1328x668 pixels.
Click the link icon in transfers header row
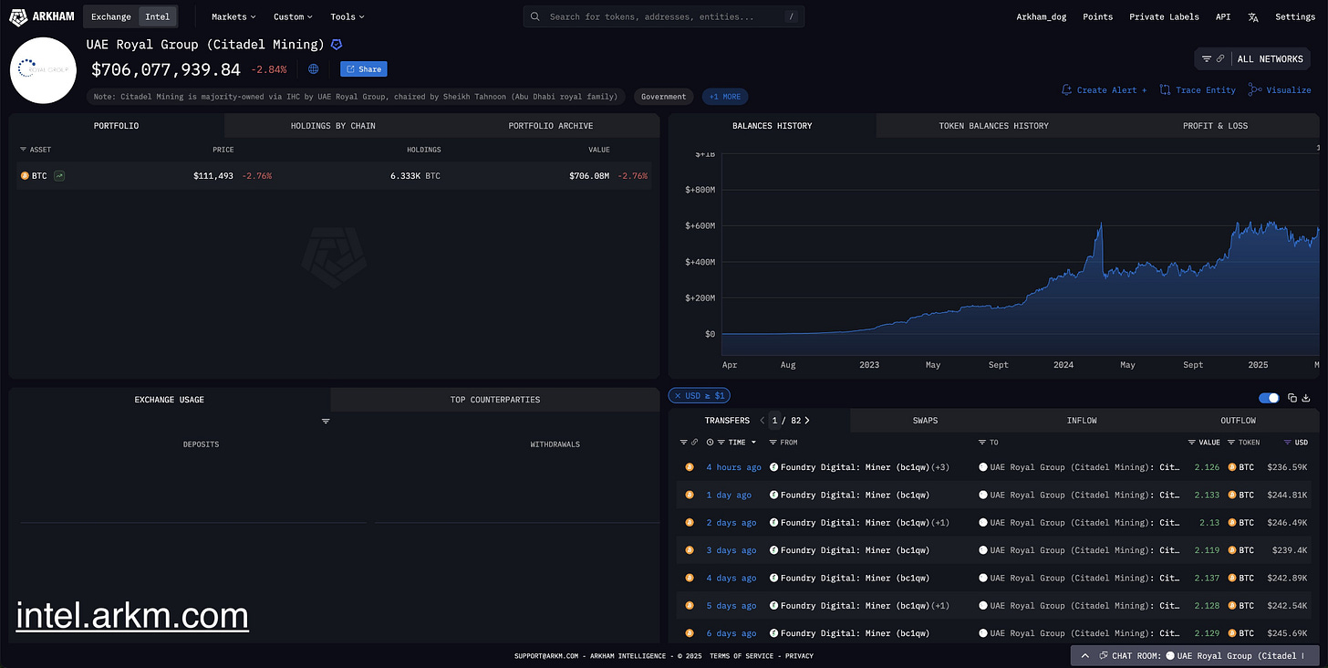694,442
